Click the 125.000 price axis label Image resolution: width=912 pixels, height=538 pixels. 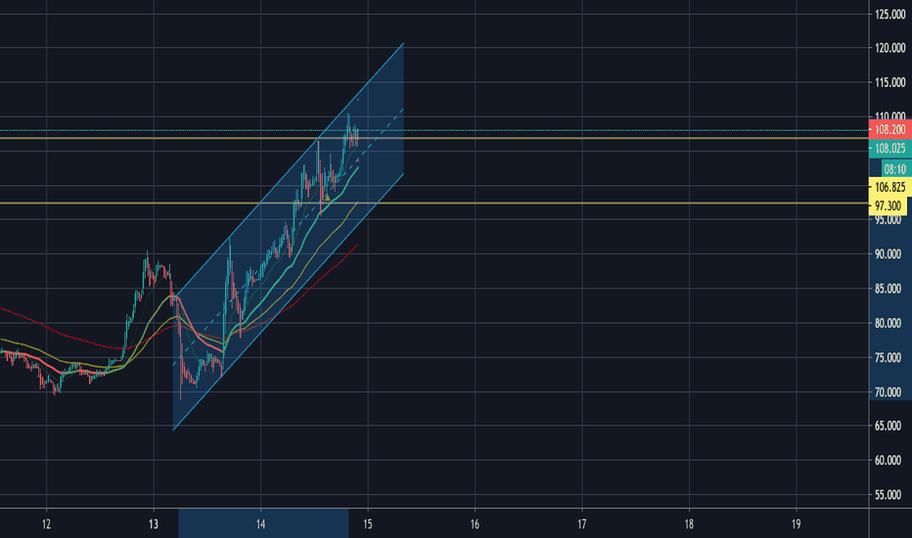point(890,15)
